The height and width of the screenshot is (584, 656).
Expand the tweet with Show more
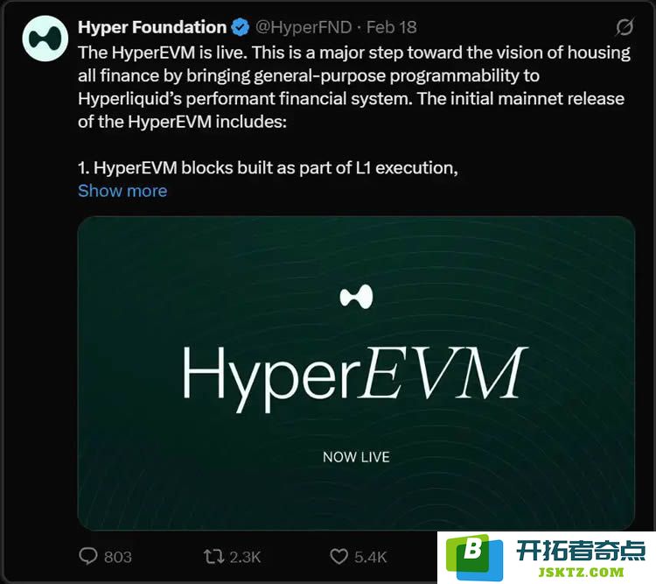[x=122, y=191]
